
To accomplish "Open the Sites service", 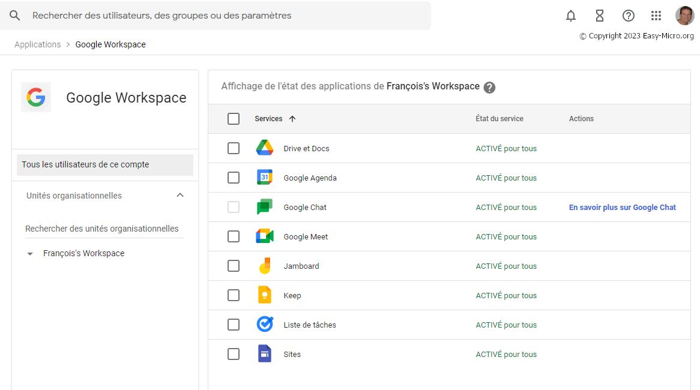I will 292,355.
